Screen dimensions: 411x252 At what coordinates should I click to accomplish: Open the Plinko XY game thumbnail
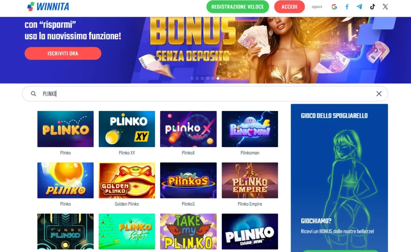[x=127, y=129]
